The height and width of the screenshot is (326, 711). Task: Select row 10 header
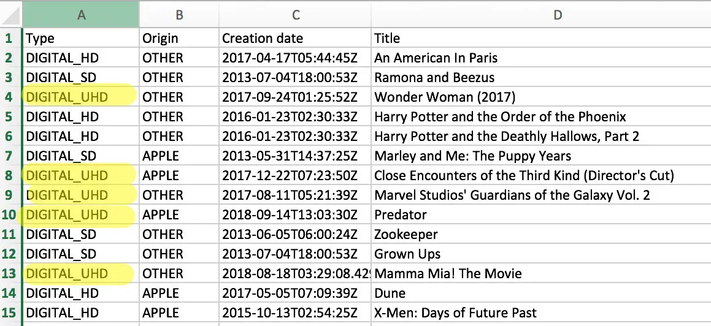10,214
